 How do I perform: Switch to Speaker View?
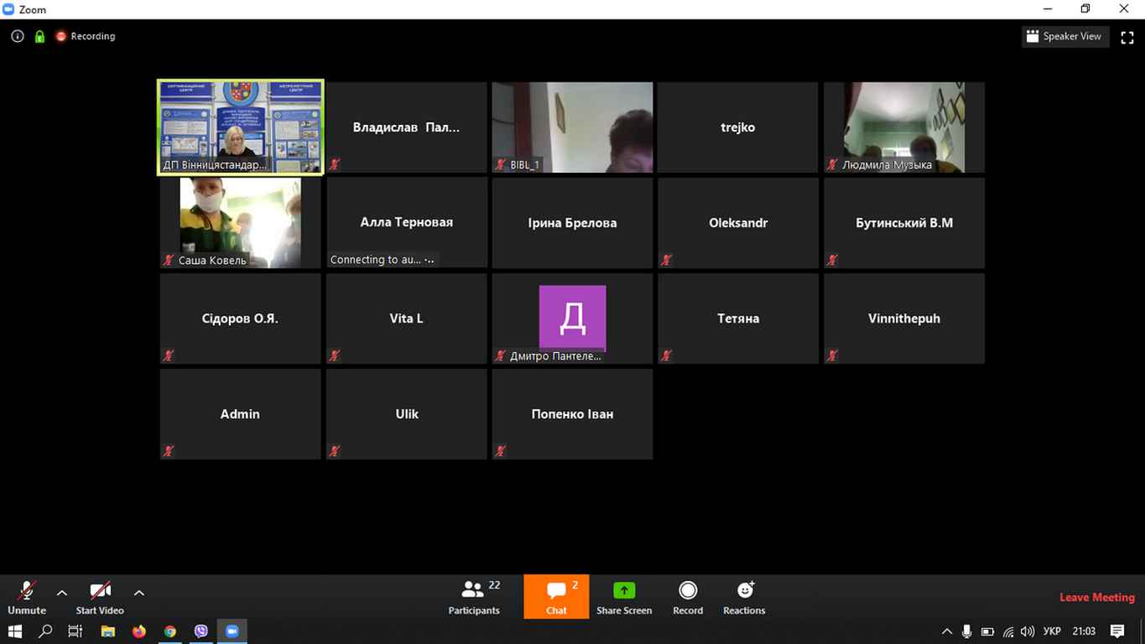pyautogui.click(x=1064, y=36)
